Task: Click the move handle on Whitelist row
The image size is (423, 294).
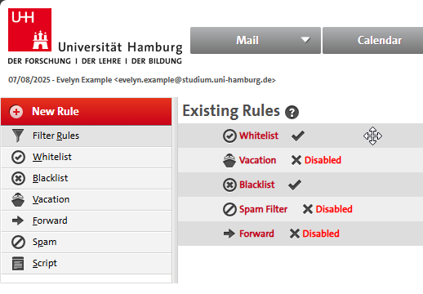Action: click(x=372, y=136)
